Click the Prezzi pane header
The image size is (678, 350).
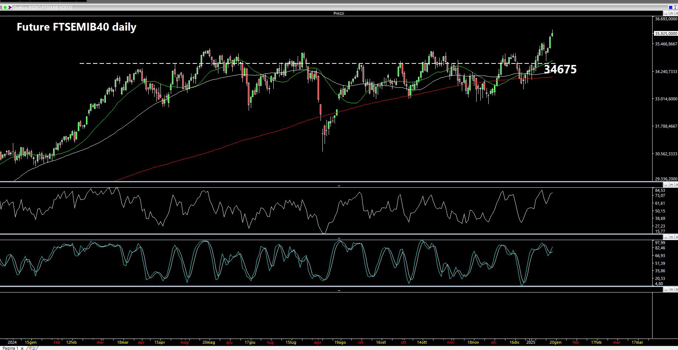coord(339,13)
